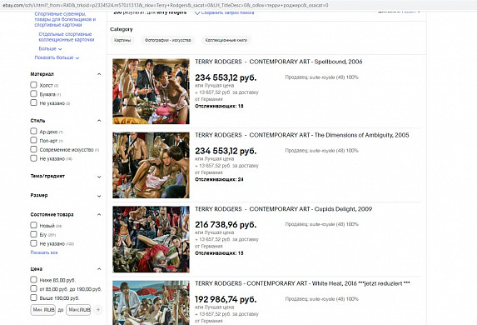The height and width of the screenshot is (325, 477).
Task: Check Не указано under Материал
Action: [33, 103]
